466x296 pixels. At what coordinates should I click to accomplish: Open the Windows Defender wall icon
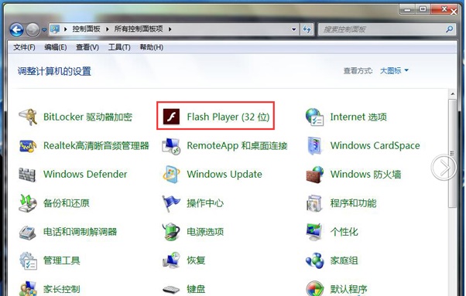tap(27, 175)
